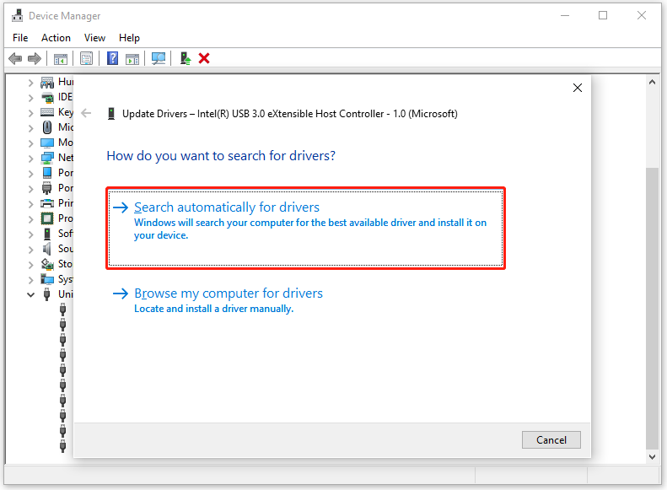Expand the Keyboards tree node

point(30,113)
